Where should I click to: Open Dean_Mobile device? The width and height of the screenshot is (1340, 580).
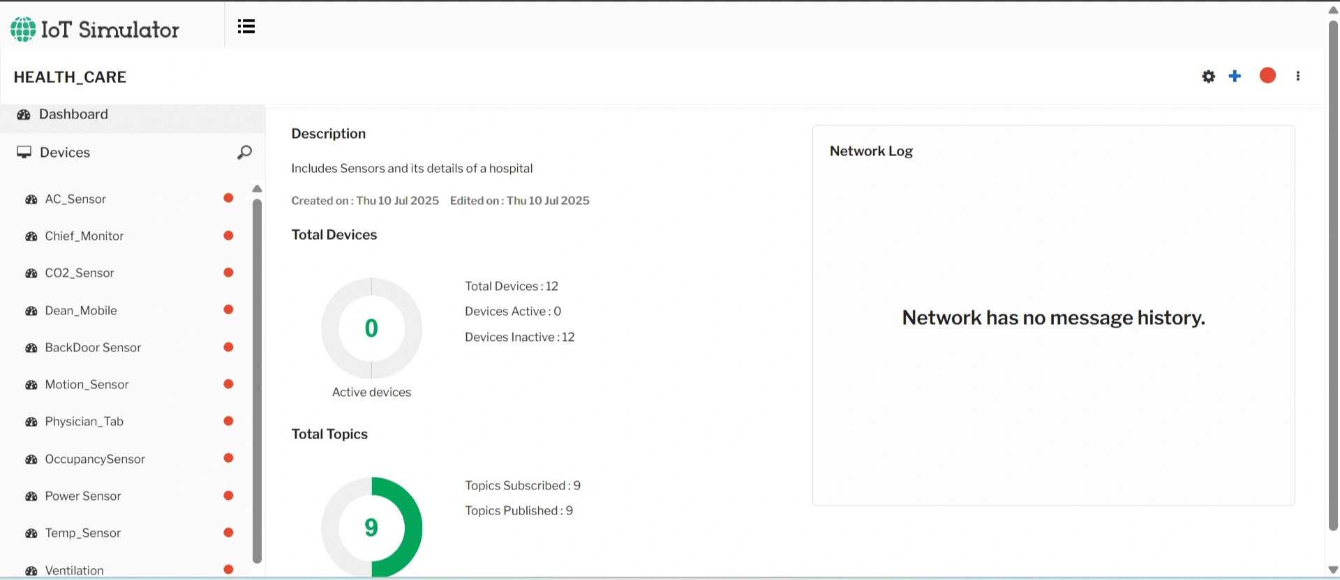click(x=81, y=310)
